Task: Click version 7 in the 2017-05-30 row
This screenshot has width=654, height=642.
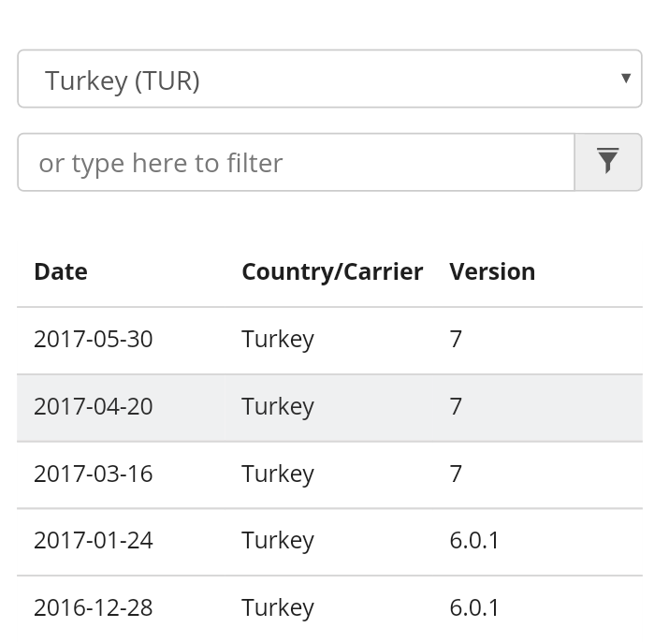Action: 456,339
